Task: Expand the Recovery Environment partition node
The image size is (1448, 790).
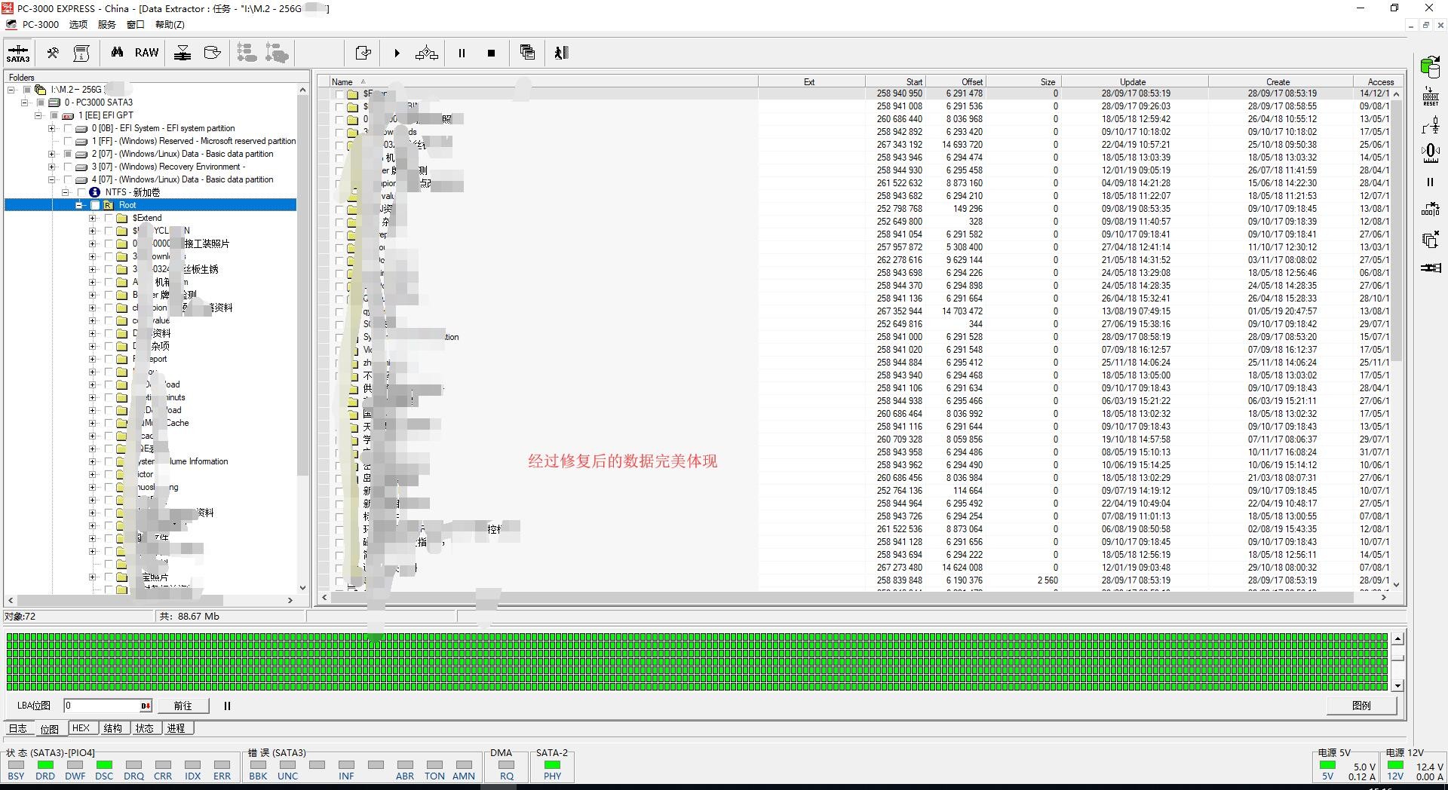Action: 52,167
